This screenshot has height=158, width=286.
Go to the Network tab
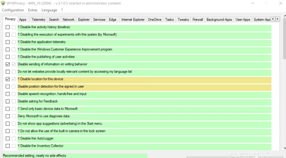[x=69, y=20]
